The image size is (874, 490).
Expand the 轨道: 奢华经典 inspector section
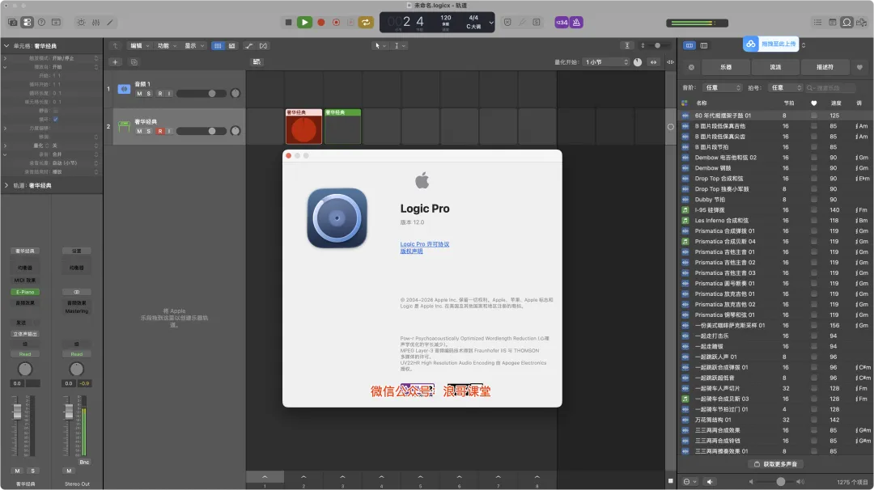(x=6, y=185)
